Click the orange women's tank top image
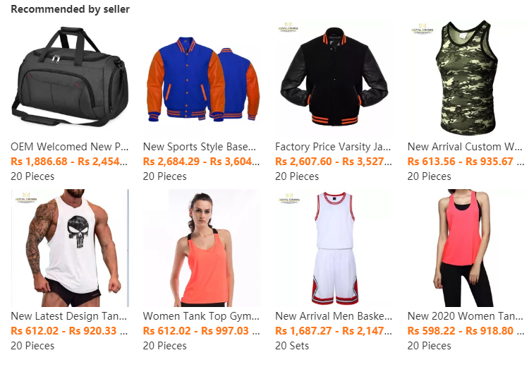529x367 pixels. pos(202,248)
